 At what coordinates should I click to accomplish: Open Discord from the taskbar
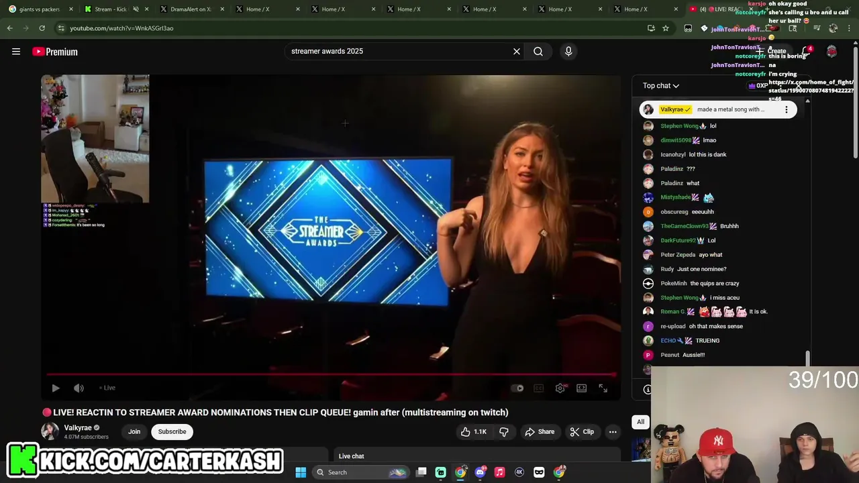(480, 472)
